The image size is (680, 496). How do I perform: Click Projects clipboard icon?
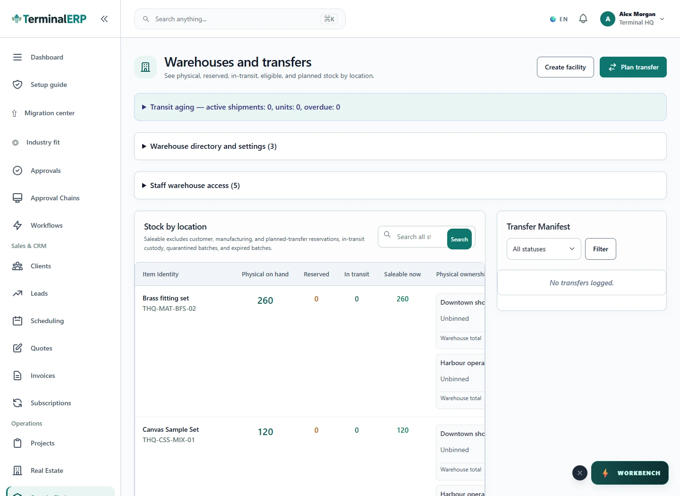coord(17,443)
